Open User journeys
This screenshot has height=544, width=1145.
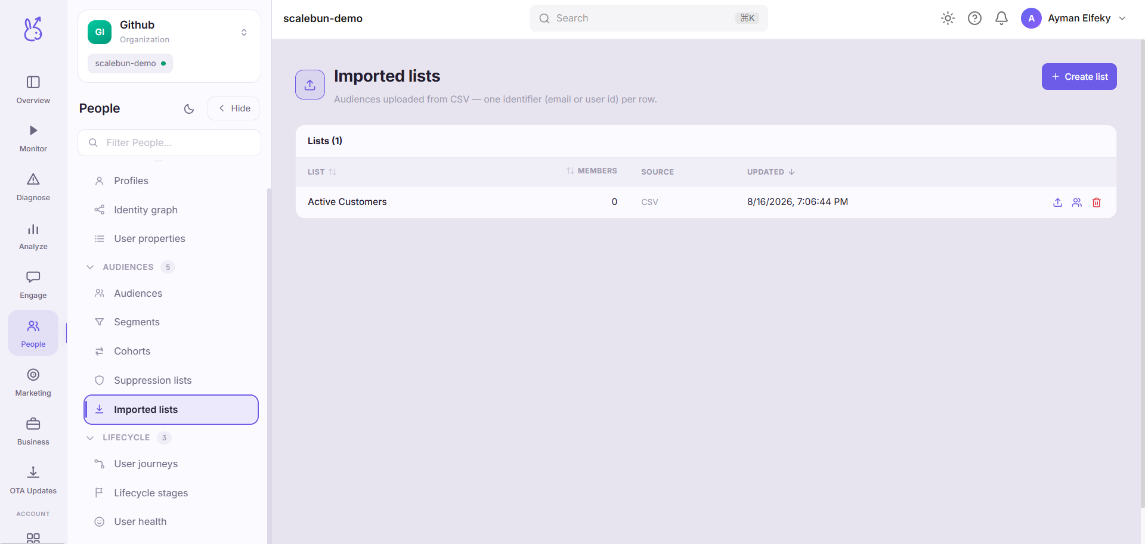pos(171,464)
